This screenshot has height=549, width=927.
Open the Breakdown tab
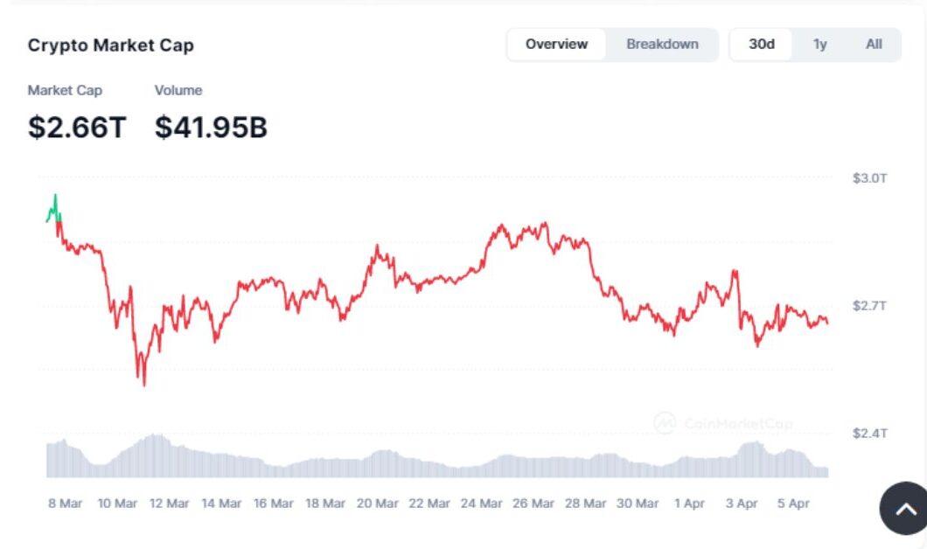(x=662, y=45)
